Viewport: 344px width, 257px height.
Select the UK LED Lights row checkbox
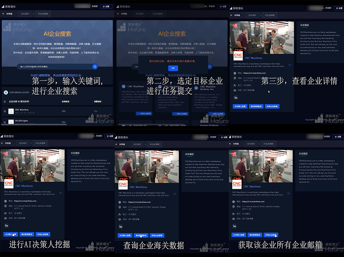click(5, 122)
